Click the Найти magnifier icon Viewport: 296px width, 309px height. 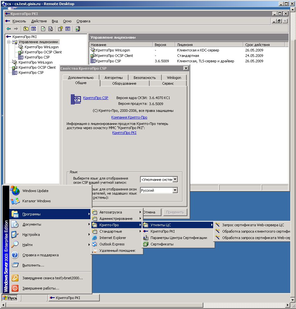tap(15, 245)
